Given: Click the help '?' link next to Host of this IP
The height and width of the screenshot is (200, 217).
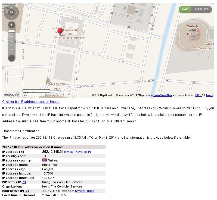Looking at the screenshot, I should point(27,191).
